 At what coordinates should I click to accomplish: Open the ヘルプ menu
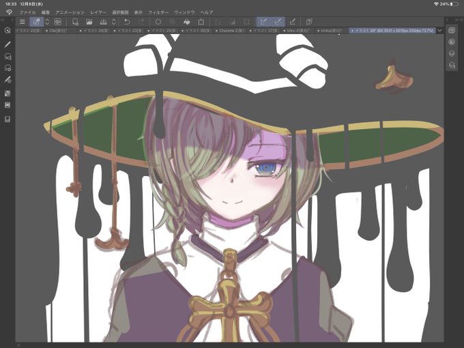(207, 12)
